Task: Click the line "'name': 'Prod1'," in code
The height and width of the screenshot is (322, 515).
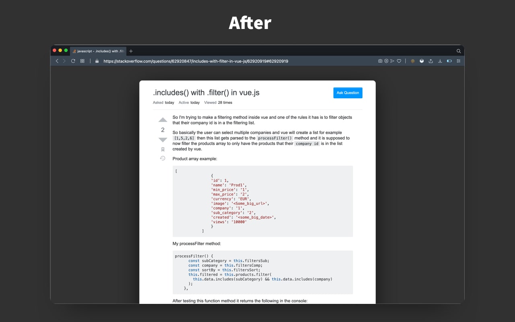Action: point(229,185)
